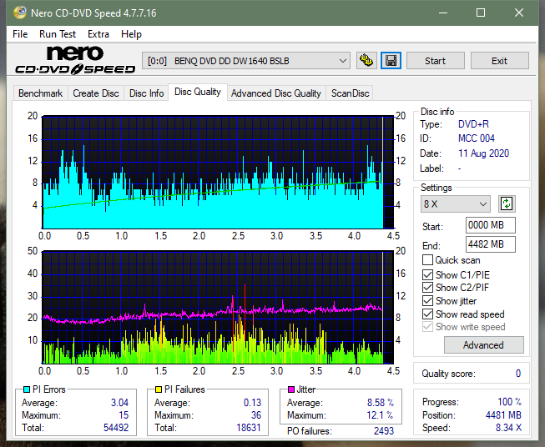This screenshot has height=447, width=545.
Task: Click the disc date 11 Aug 2020
Action: [x=483, y=153]
